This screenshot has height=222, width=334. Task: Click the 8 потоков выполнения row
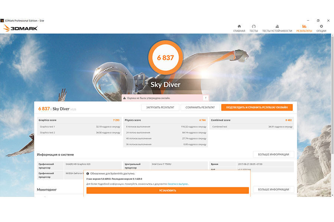166,127
